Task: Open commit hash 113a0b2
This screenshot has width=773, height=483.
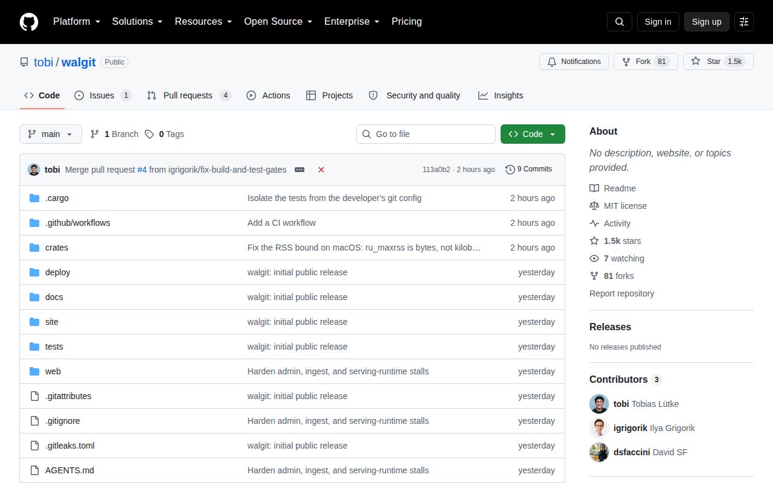Action: coord(436,170)
